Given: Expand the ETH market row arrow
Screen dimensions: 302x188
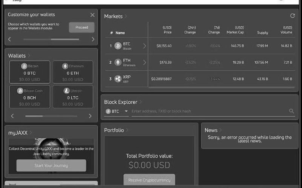Looking at the screenshot, I should point(145,62).
